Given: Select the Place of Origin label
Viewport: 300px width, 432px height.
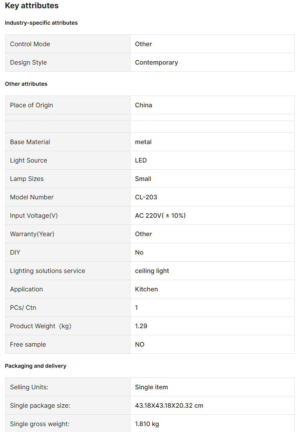Looking at the screenshot, I should click(x=31, y=105).
